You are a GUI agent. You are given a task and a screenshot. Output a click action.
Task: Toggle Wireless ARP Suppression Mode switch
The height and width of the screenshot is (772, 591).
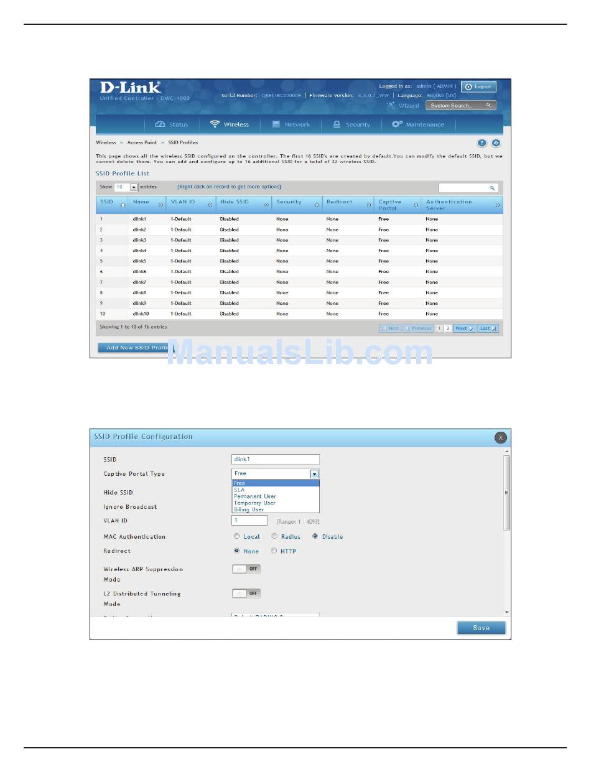(x=246, y=569)
